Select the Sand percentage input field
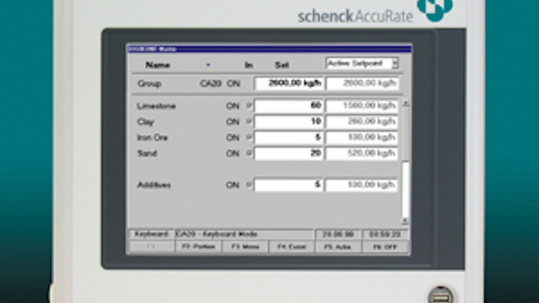 [289, 153]
